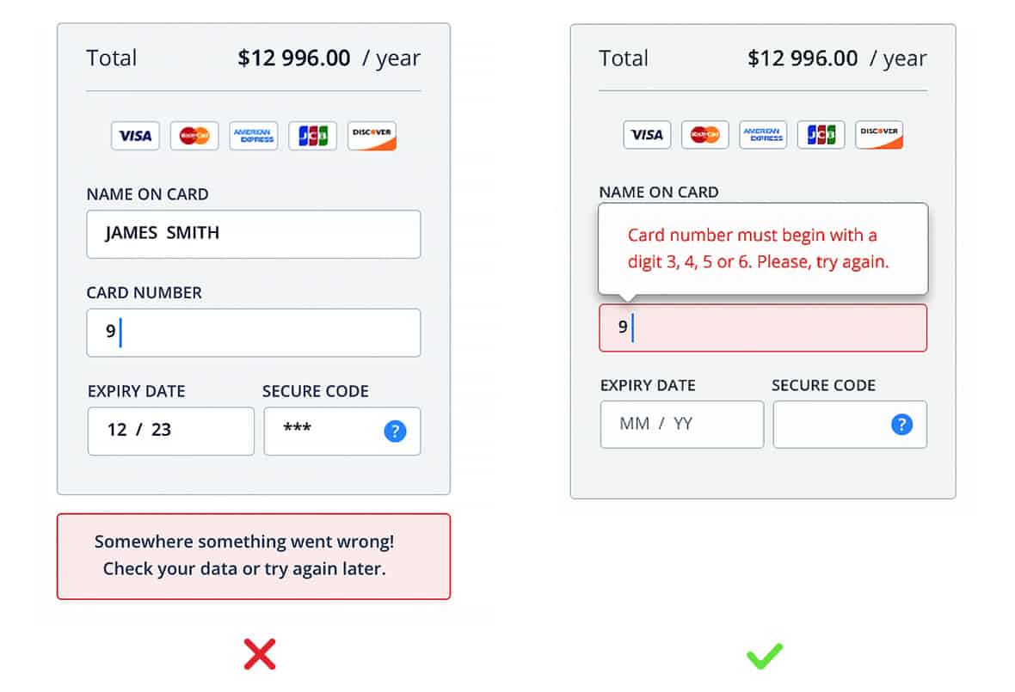The image size is (1015, 692).
Task: Click the highlighted card number field on the right
Action: [x=762, y=328]
